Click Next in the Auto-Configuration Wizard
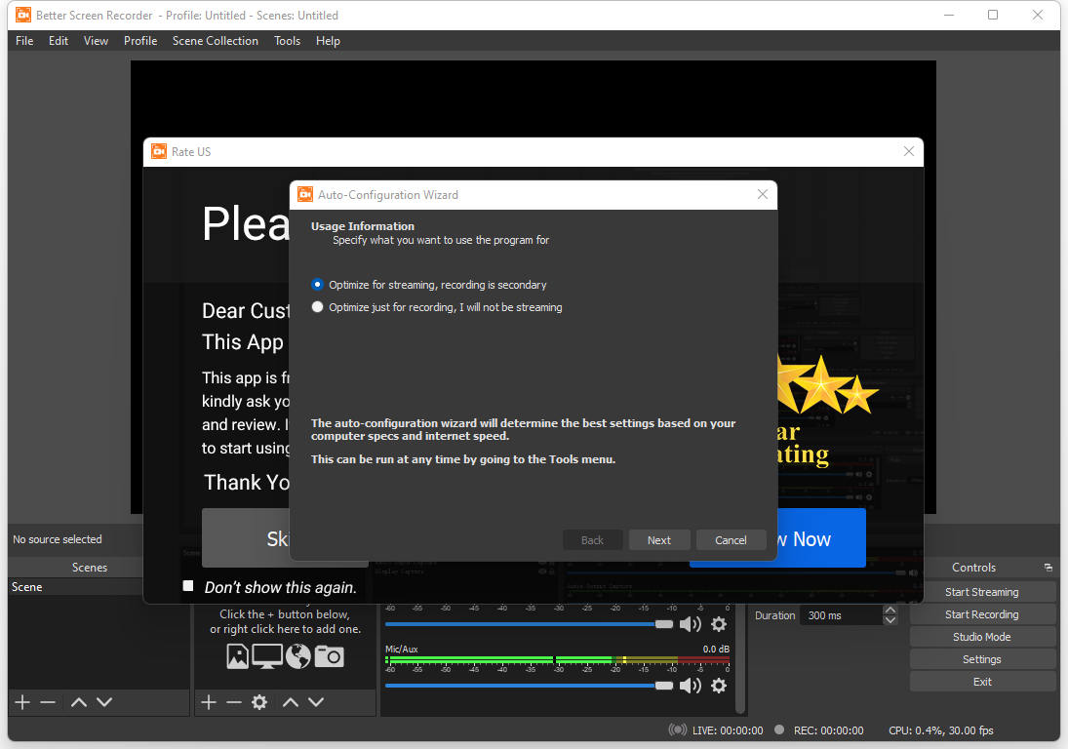The image size is (1068, 749). click(x=659, y=539)
